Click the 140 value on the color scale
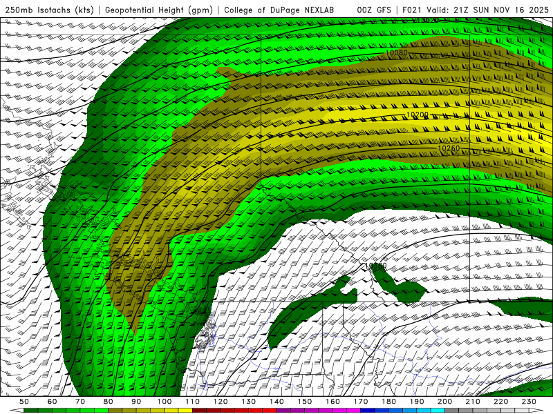This screenshot has height=414, width=553. [x=276, y=402]
